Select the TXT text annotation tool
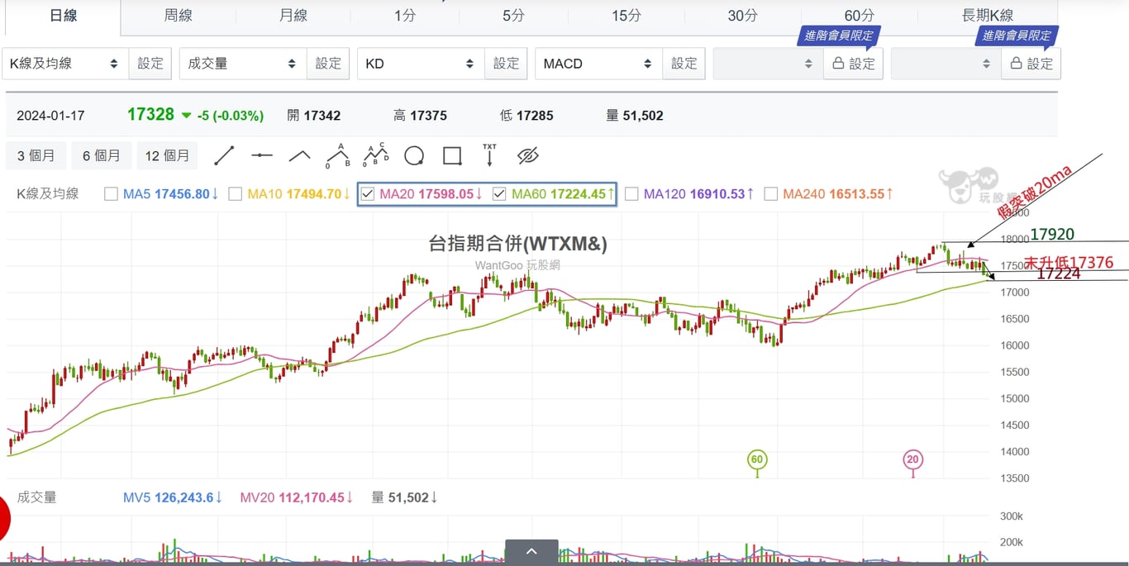 coord(490,155)
